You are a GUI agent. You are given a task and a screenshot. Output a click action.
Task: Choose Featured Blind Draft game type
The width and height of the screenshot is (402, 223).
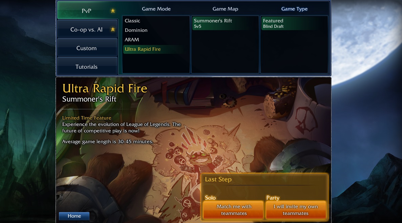294,23
